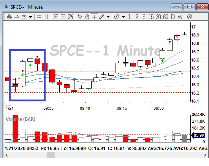Image resolution: width=209 pixels, height=166 pixels.
Task: Close the SPCE chart window
Action: (x=202, y=7)
